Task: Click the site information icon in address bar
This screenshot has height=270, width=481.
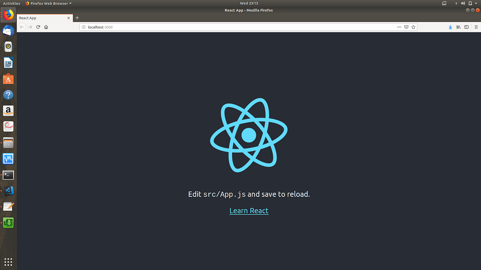Action: tap(84, 27)
